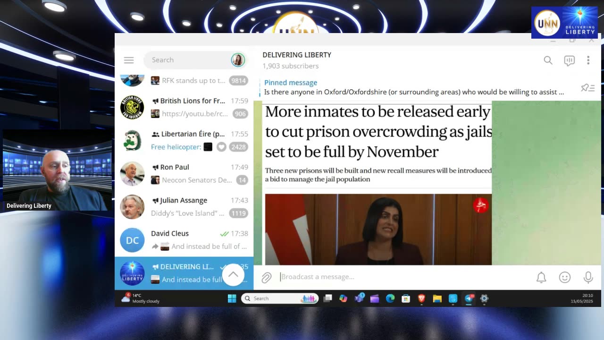
Task: Open the Telegram hamburger menu
Action: (x=129, y=60)
